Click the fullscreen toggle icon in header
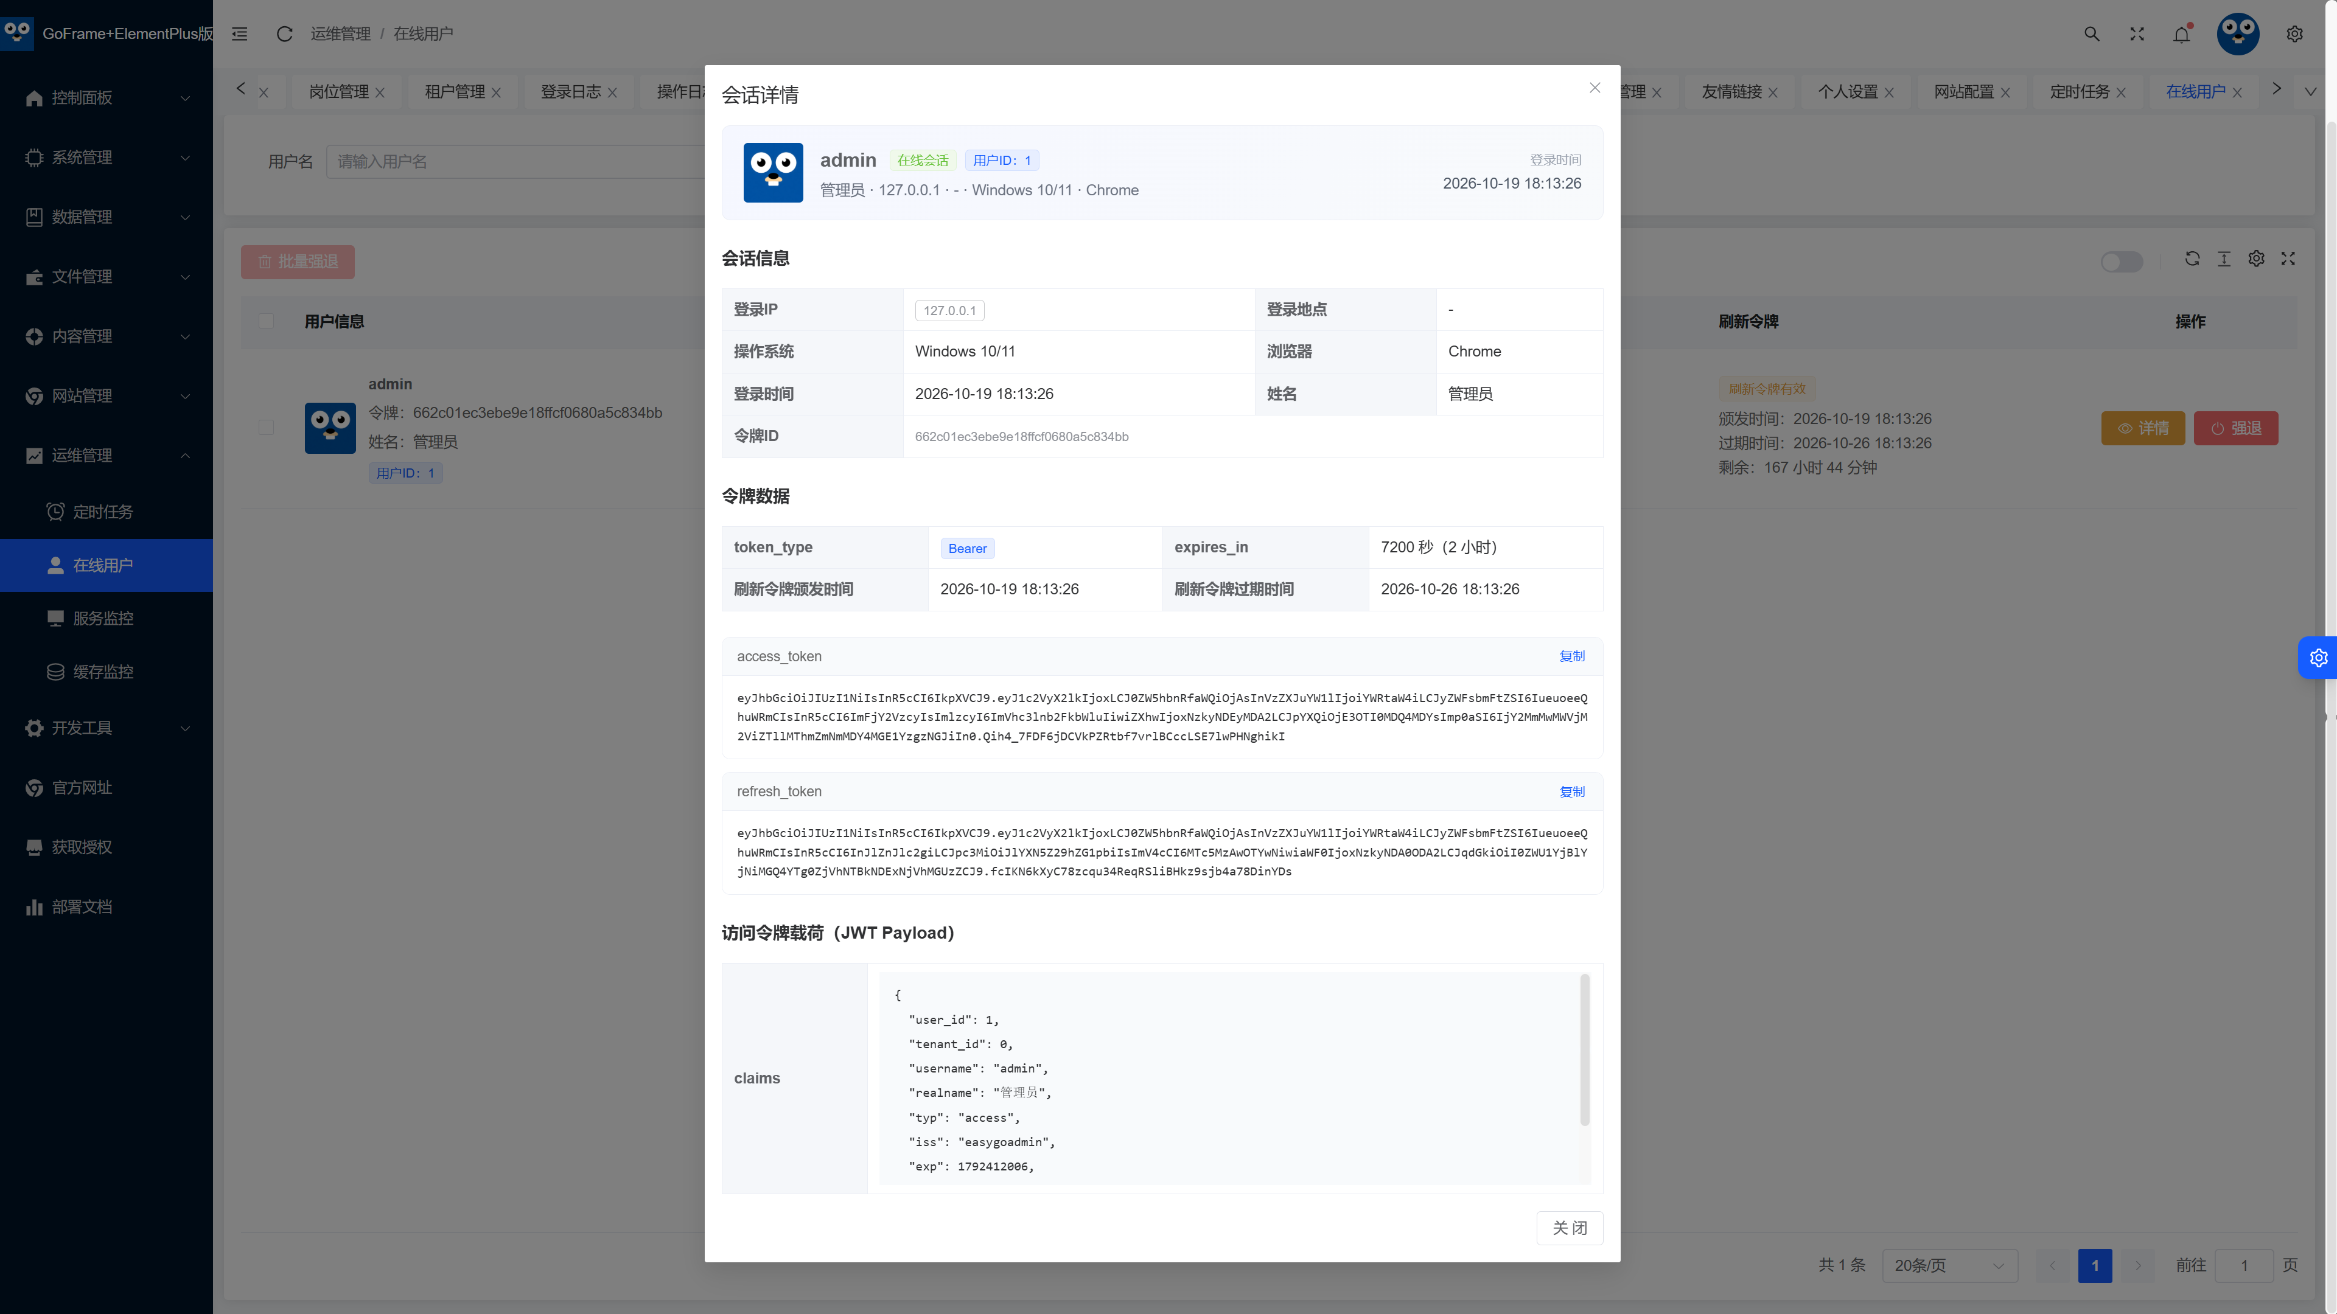This screenshot has height=1314, width=2337. pyautogui.click(x=2137, y=35)
